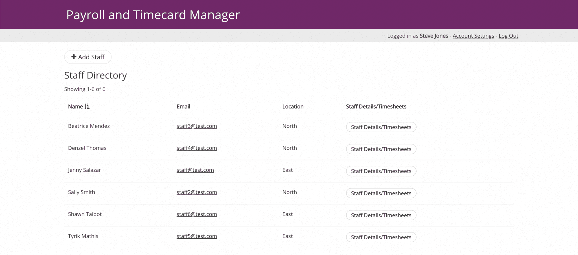Open Staff Details/Timesheets for Jenny Salazar
The image size is (578, 255).
381,171
